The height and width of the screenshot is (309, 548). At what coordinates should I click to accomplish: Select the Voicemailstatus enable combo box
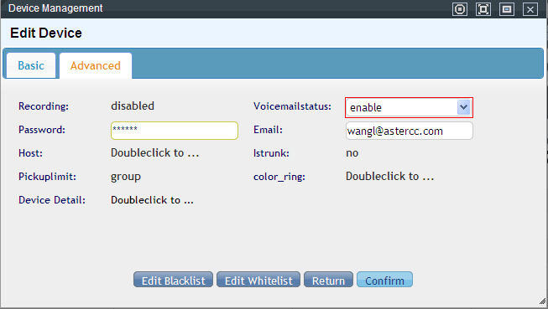click(x=409, y=107)
